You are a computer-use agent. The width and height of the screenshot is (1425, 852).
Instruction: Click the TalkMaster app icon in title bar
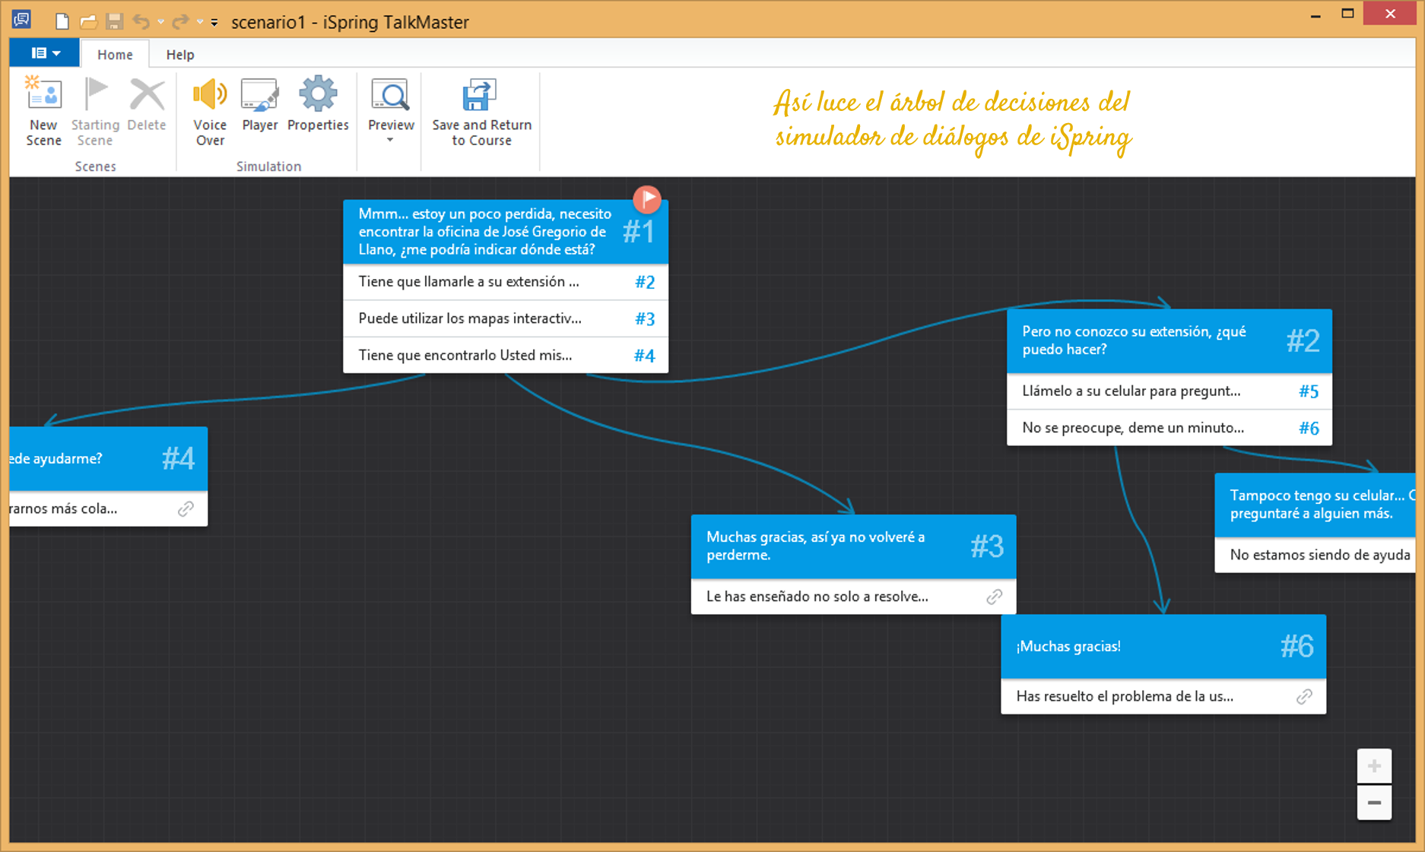pyautogui.click(x=21, y=20)
